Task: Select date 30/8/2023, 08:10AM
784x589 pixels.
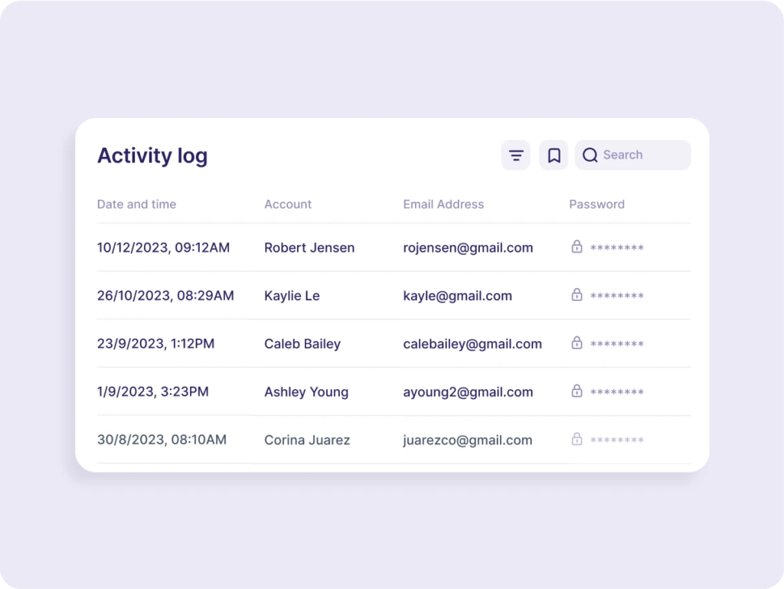Action: click(x=162, y=440)
